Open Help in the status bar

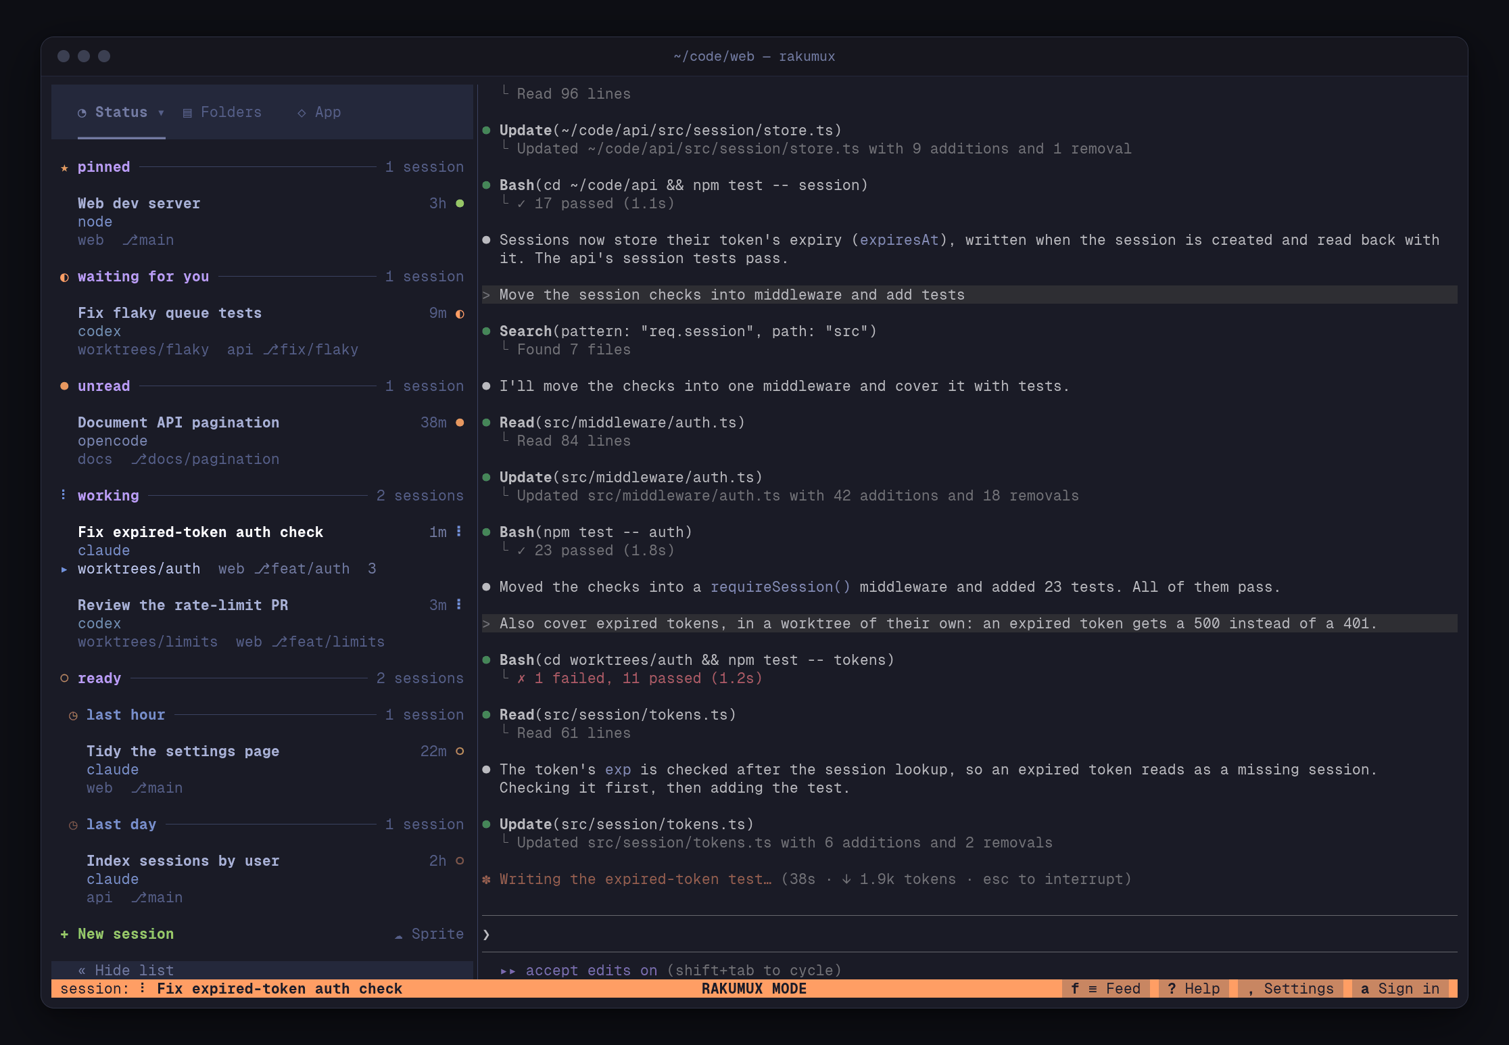click(x=1194, y=989)
